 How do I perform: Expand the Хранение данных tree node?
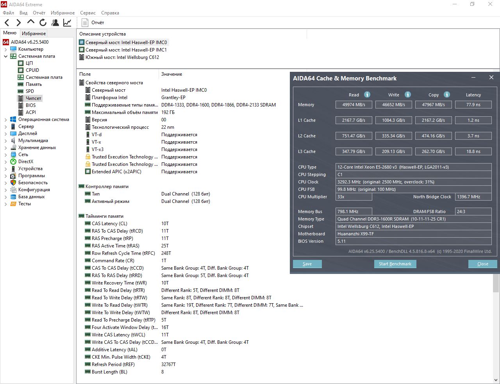pos(5,148)
